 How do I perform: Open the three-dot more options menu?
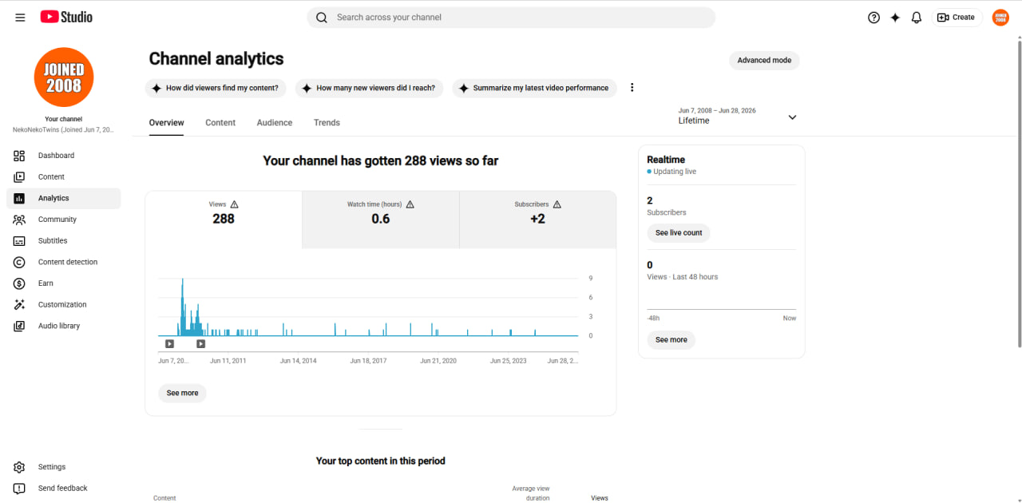click(x=632, y=88)
